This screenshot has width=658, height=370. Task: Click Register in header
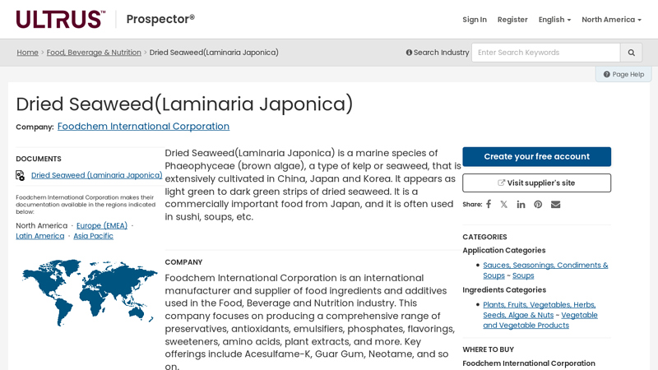coord(512,20)
